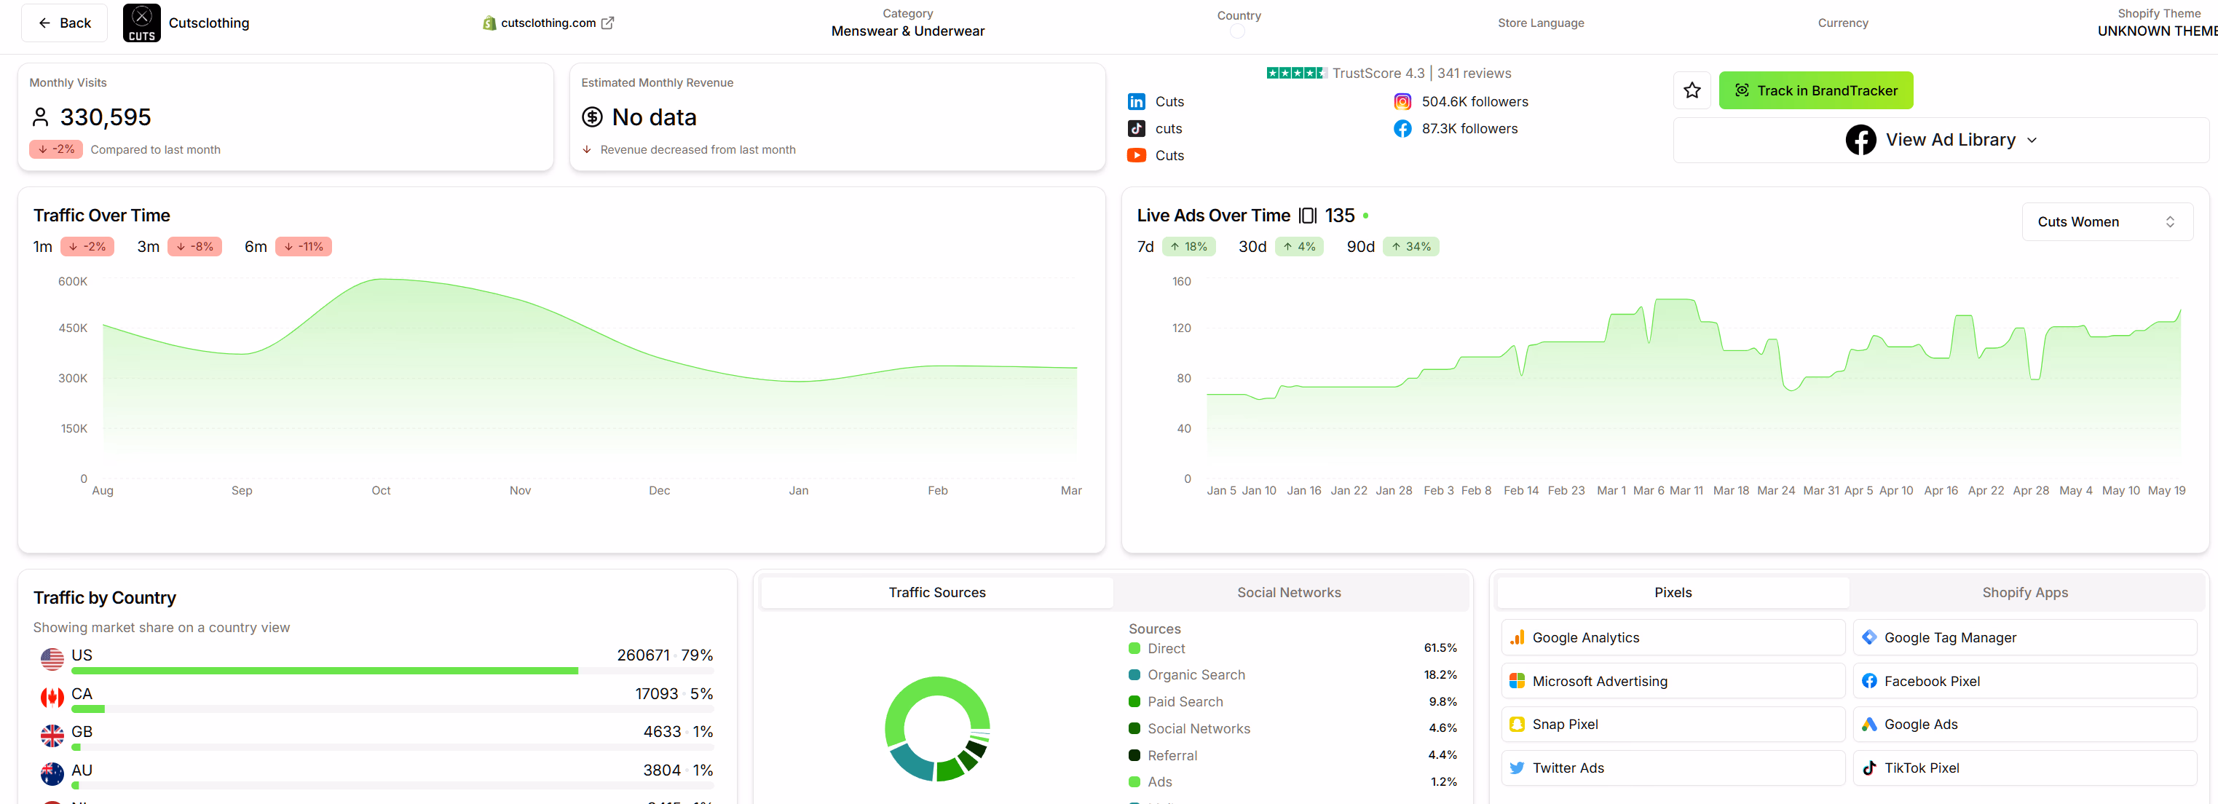
Task: Expand the View Ad Library dropdown
Action: 1941,139
